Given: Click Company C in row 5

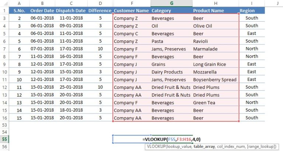Looking at the screenshot, I should pos(126,34).
